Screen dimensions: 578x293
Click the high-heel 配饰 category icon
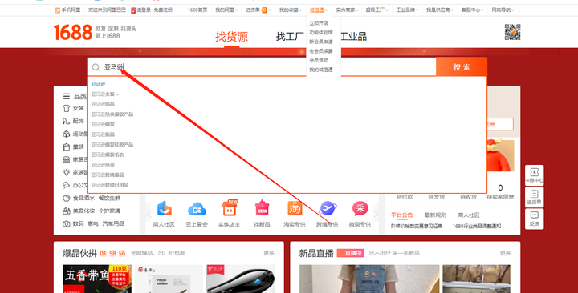coord(67,121)
